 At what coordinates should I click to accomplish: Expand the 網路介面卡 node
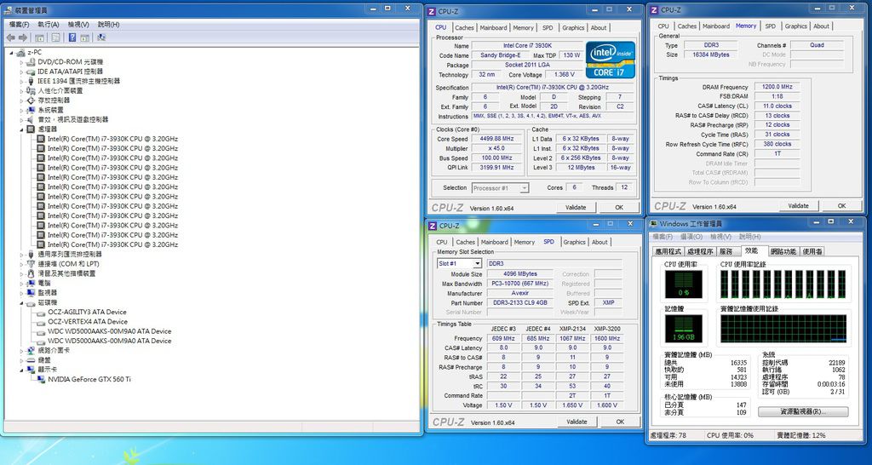pos(22,350)
